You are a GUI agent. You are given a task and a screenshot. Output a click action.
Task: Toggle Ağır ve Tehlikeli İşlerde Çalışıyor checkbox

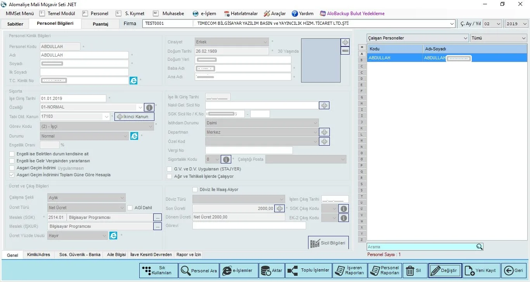169,176
